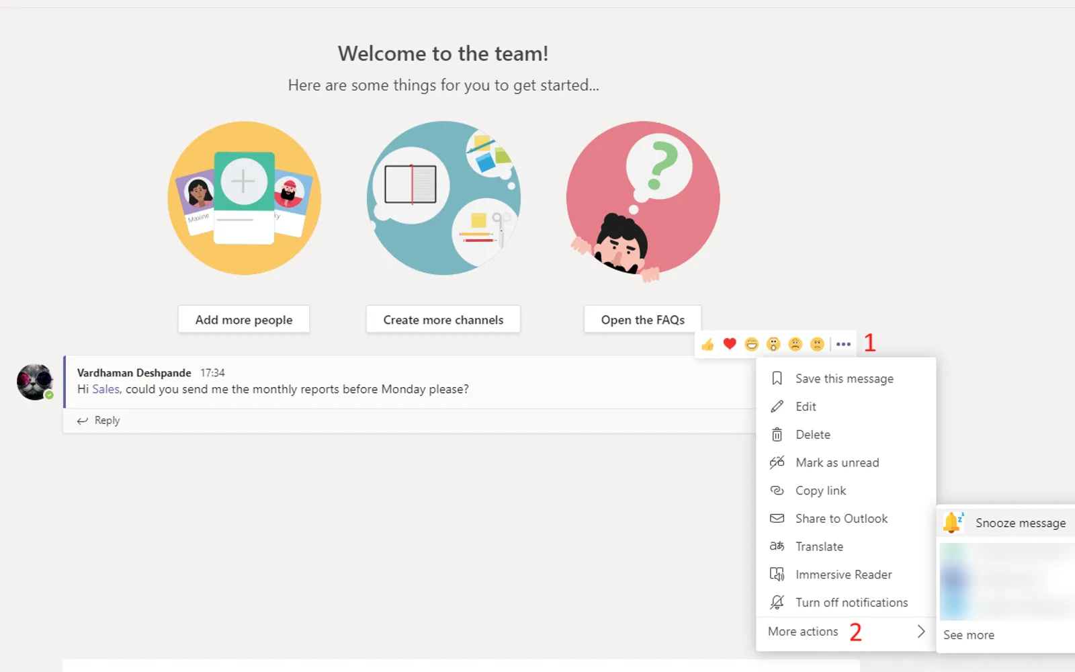Select Snooze message in submenu
The height and width of the screenshot is (672, 1075).
pos(1006,523)
